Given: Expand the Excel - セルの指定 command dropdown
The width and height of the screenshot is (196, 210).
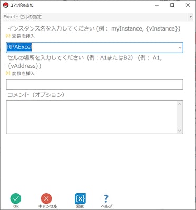Looking at the screenshot, I should 191,17.
